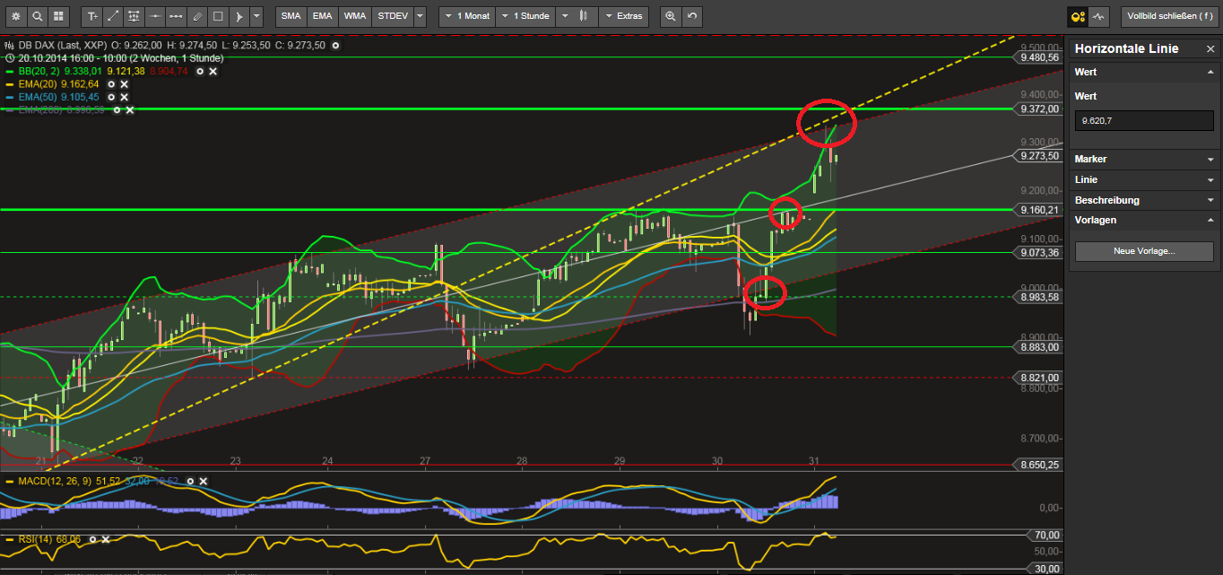The height and width of the screenshot is (575, 1223).
Task: Select the 9.372,00 horizontal line price label
Action: 1040,109
